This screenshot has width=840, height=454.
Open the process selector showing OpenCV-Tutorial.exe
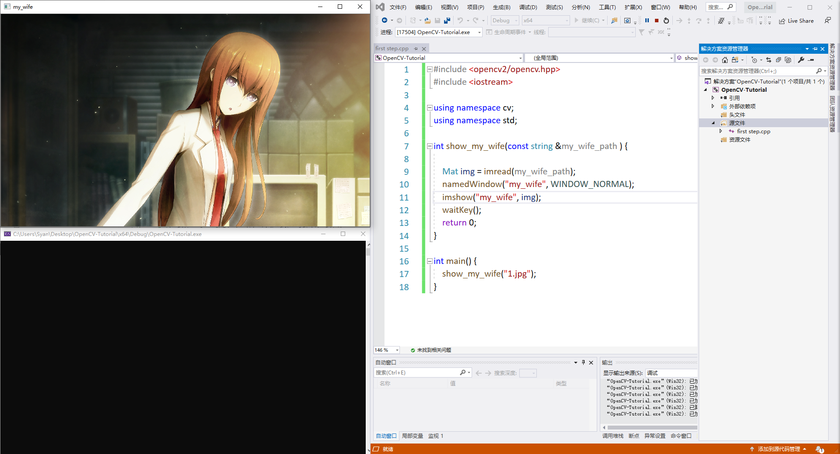(x=438, y=32)
